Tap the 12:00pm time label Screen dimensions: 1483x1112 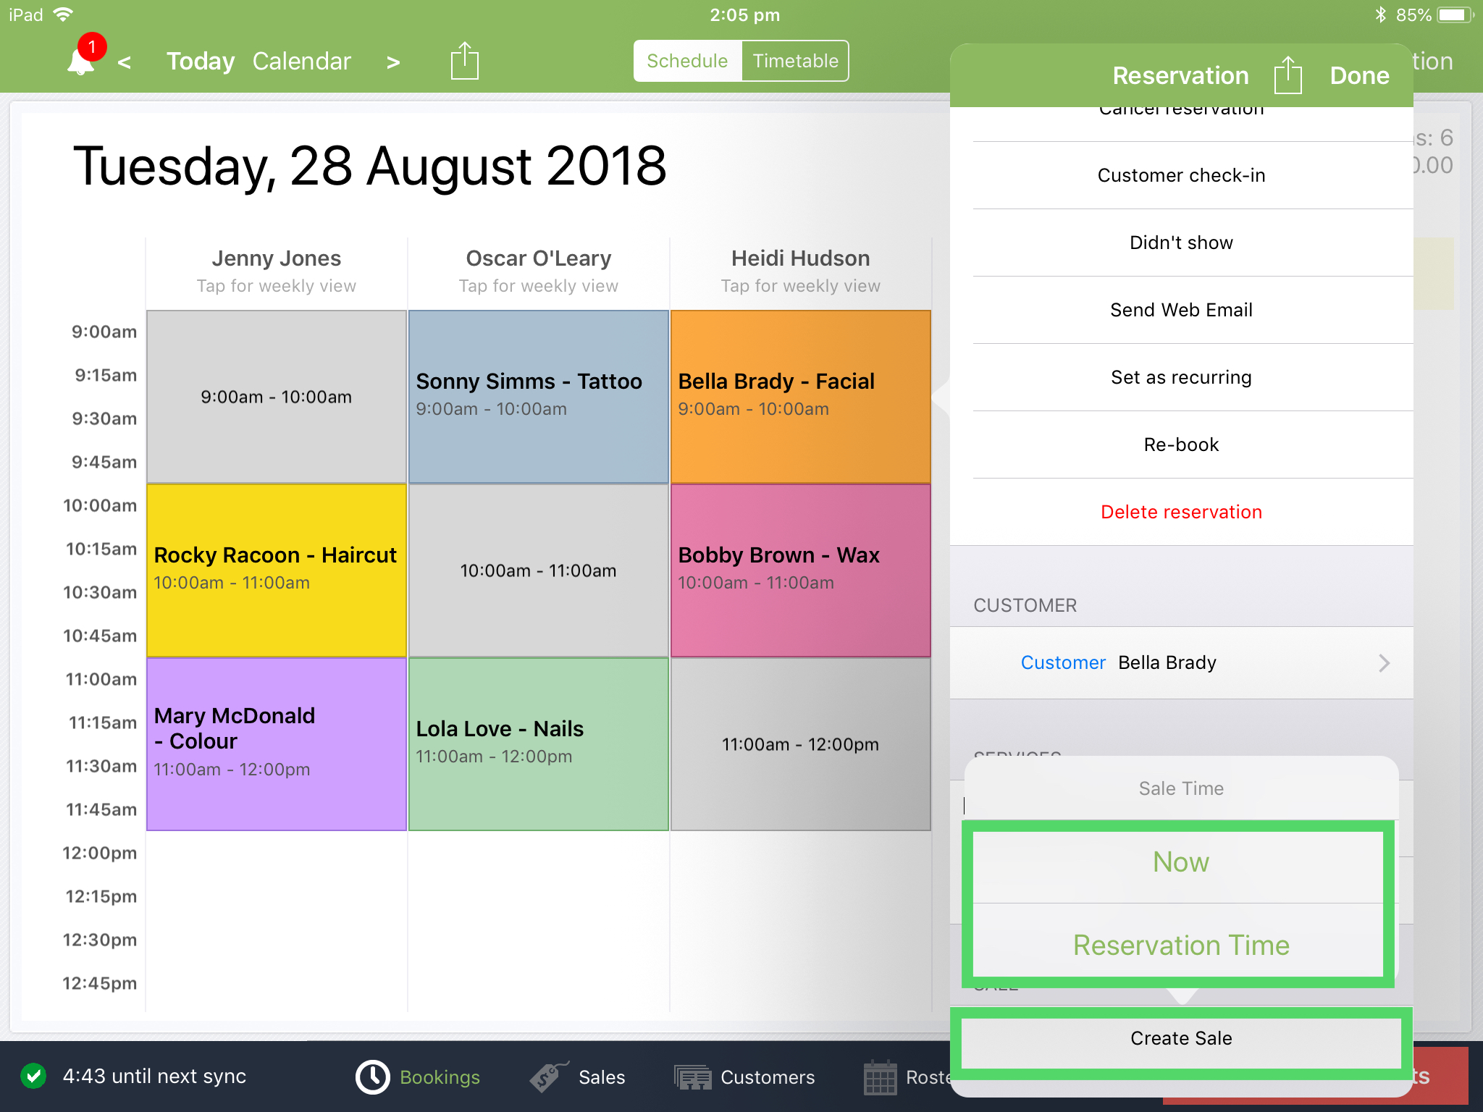pyautogui.click(x=100, y=853)
